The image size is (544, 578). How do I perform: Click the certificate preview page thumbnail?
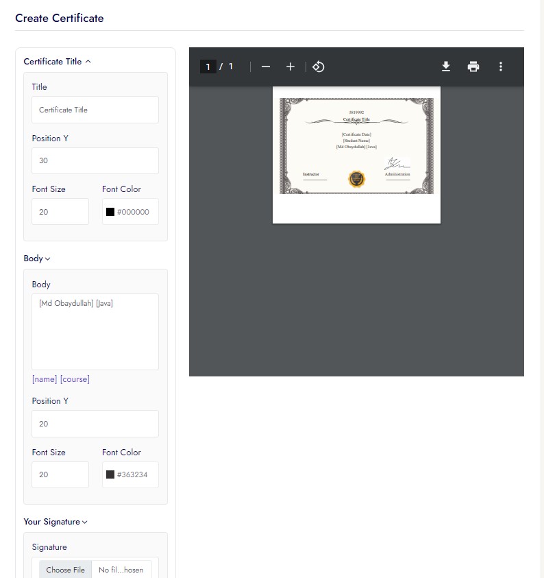point(356,154)
